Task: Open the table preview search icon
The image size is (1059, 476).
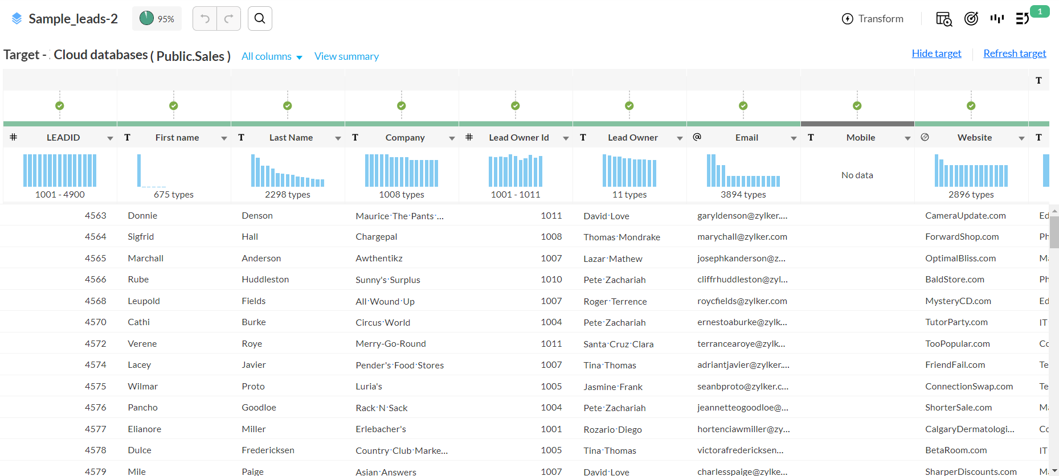Action: (944, 19)
